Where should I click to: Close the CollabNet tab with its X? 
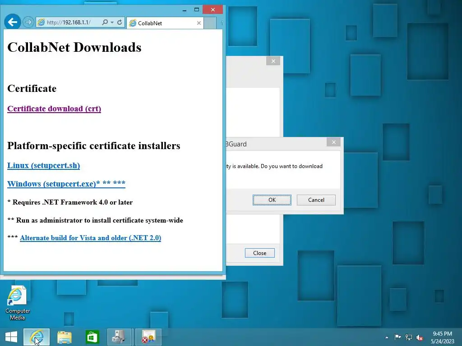click(x=199, y=23)
